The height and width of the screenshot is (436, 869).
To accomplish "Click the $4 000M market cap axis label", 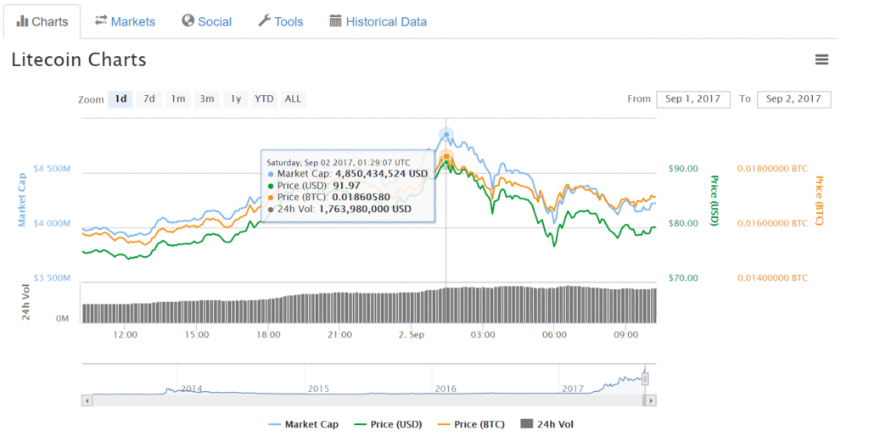I will click(52, 223).
